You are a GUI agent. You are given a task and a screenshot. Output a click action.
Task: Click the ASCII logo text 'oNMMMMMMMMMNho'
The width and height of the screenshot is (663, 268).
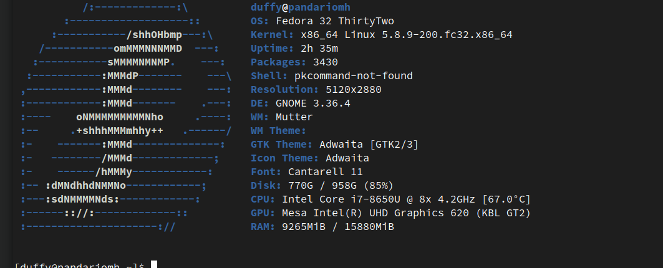(x=120, y=117)
